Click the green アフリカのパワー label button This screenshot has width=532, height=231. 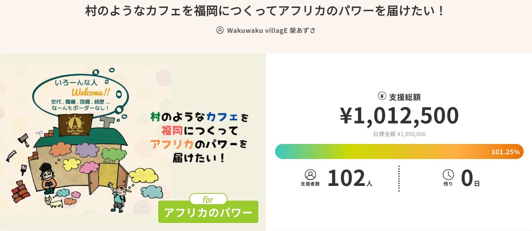[x=208, y=212]
